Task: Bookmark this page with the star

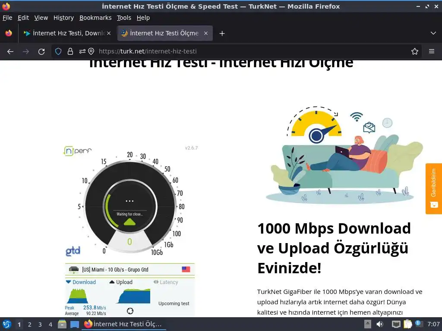Action: (415, 51)
